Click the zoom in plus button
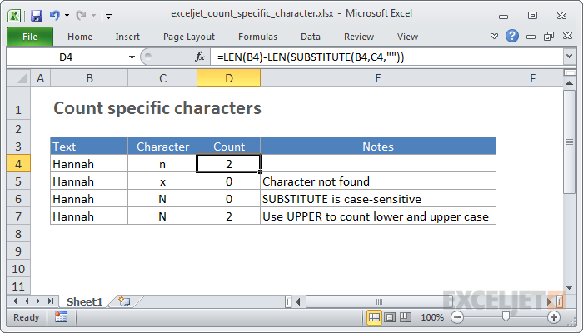The image size is (583, 333). [x=553, y=317]
